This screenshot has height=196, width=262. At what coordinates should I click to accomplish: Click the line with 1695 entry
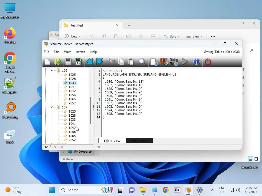point(123,114)
